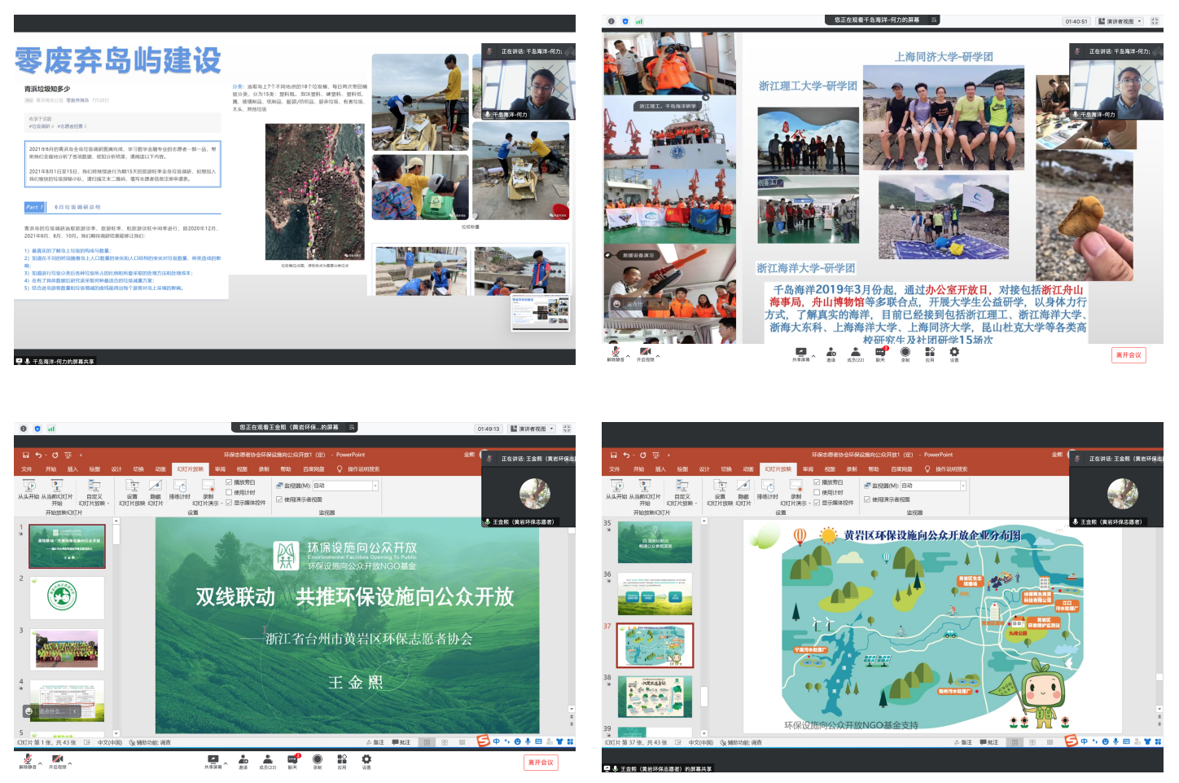Click 邀请 invite icon in the 01:40:51 meeting window

click(831, 351)
